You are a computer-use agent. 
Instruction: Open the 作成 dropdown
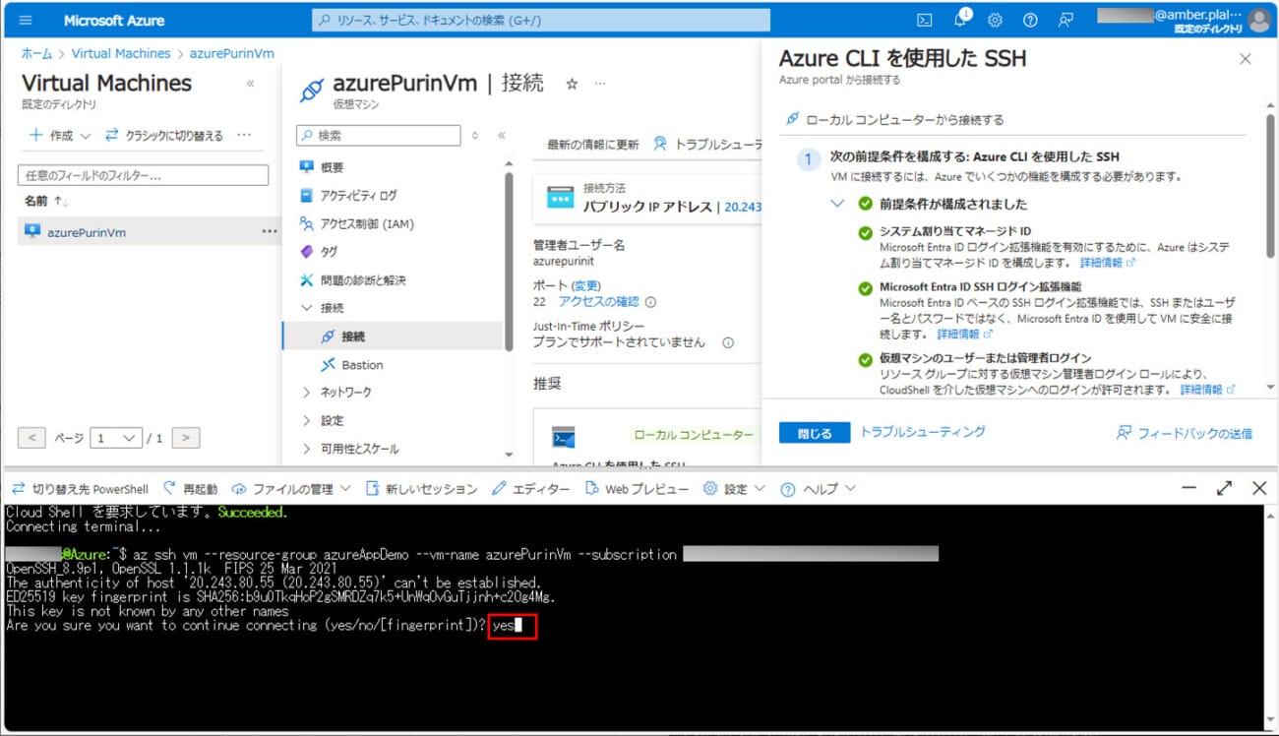point(60,136)
